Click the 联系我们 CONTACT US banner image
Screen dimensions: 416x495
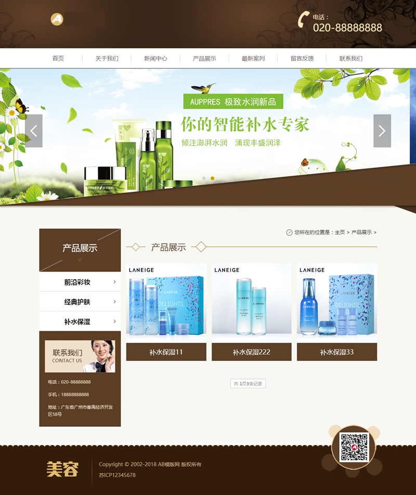click(x=80, y=356)
